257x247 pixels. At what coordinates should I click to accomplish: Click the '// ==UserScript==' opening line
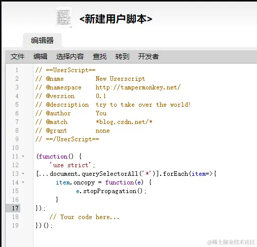65,70
